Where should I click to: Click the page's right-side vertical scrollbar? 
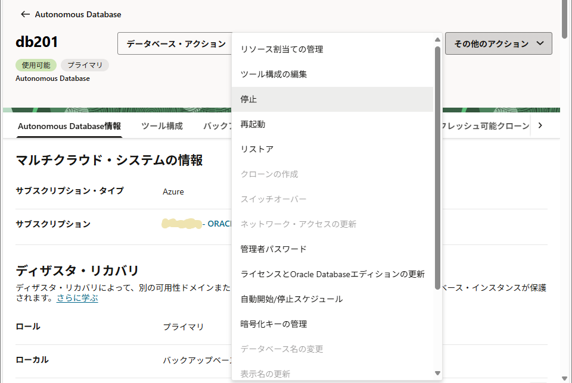point(564,19)
